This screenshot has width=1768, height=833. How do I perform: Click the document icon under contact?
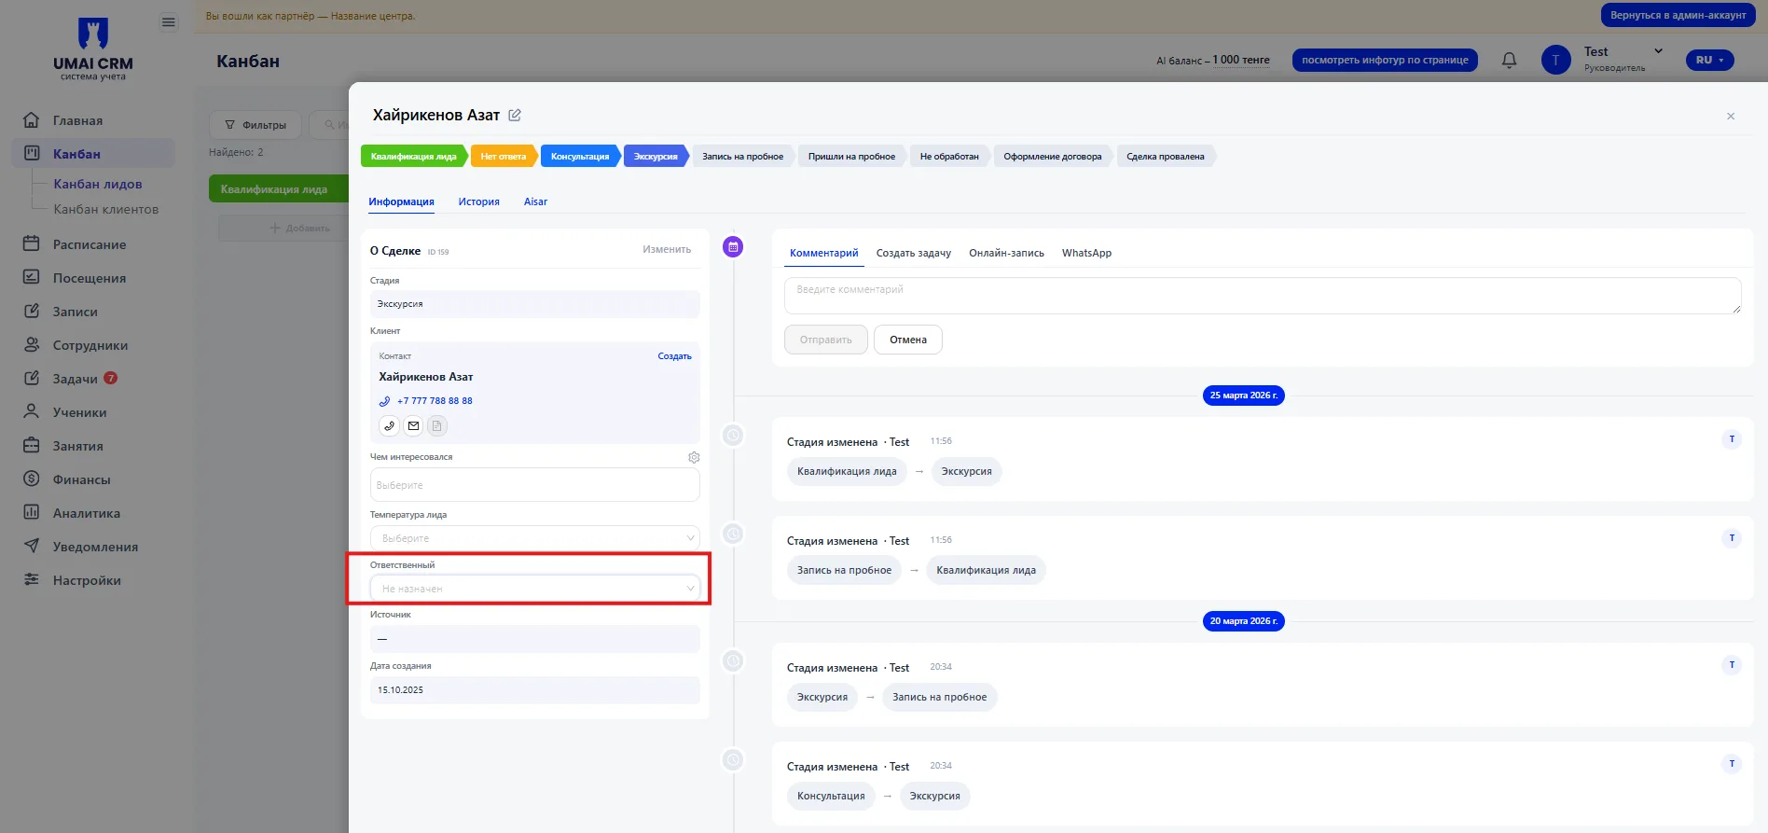[437, 425]
